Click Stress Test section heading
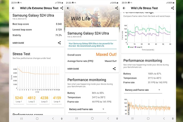This screenshot has width=183, height=122. point(21,54)
